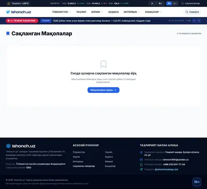Click the Тошкент шаҳри, Бухоро кўчаси address
Viewport: 207px width, 189px height.
click(172, 154)
